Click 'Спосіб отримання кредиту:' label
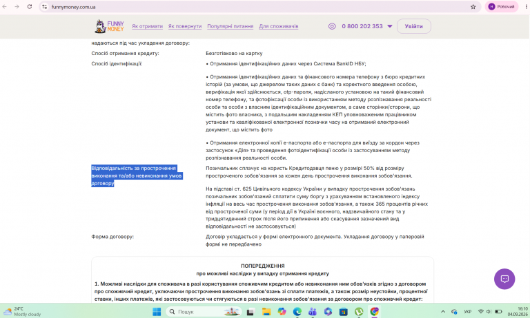Image resolution: width=530 pixels, height=318 pixels. tap(125, 53)
